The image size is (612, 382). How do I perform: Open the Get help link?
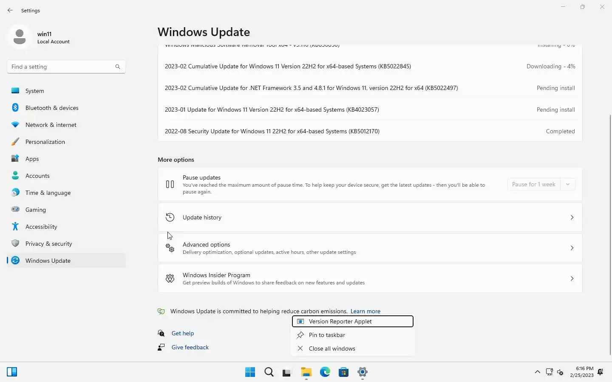point(183,333)
